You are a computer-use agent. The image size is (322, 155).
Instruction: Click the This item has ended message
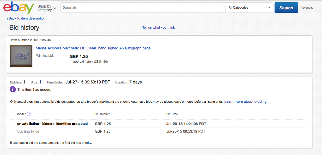[34, 89]
